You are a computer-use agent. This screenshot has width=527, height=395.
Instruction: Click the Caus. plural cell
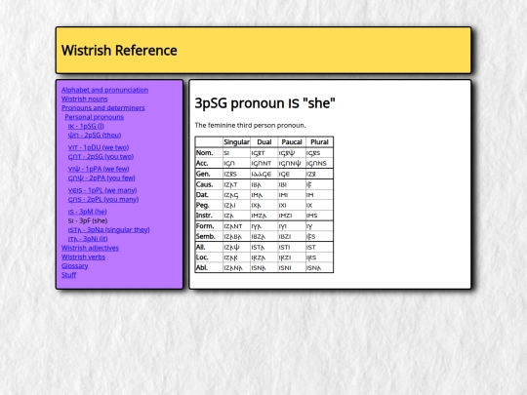320,184
